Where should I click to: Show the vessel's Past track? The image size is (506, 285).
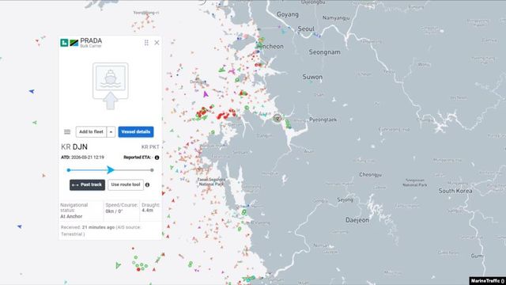(87, 184)
